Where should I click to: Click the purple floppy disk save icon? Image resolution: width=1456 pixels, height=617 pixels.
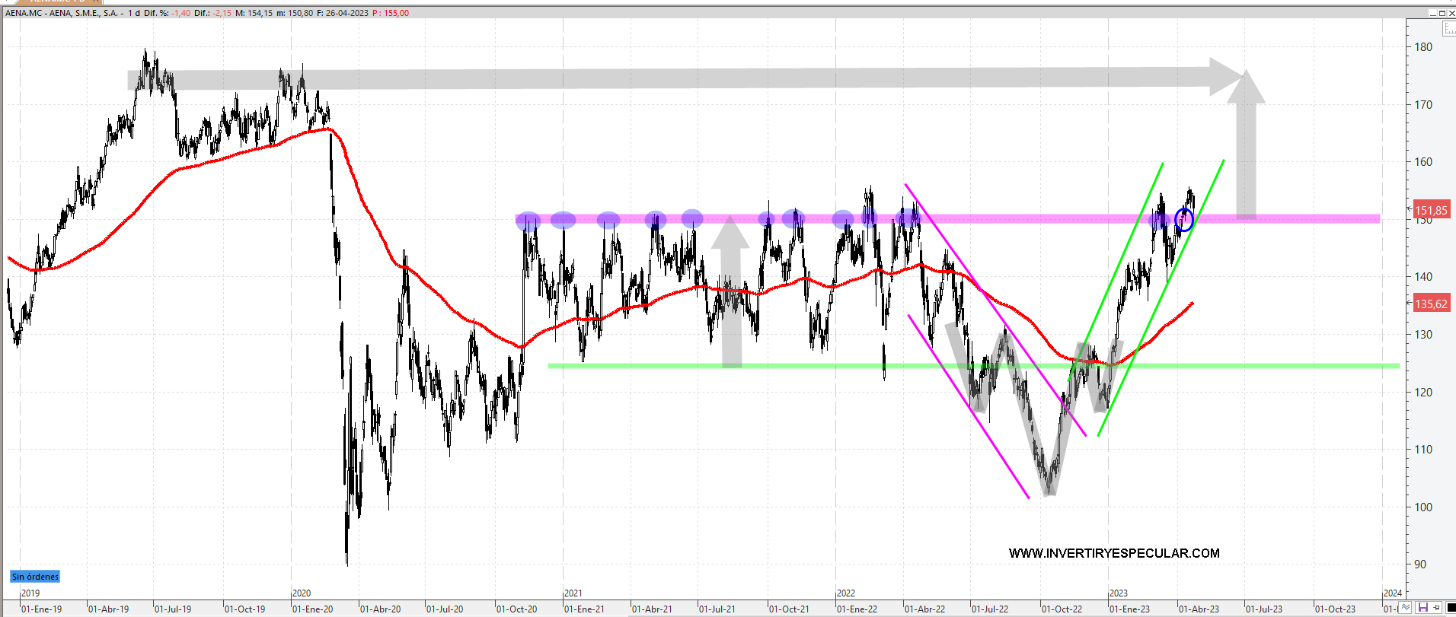pos(1422,608)
